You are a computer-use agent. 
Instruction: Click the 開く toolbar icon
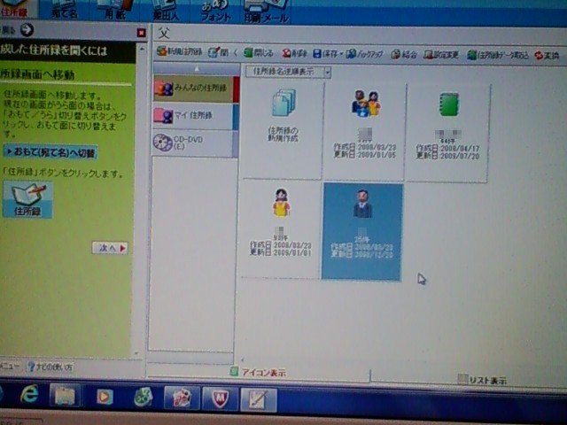[222, 53]
